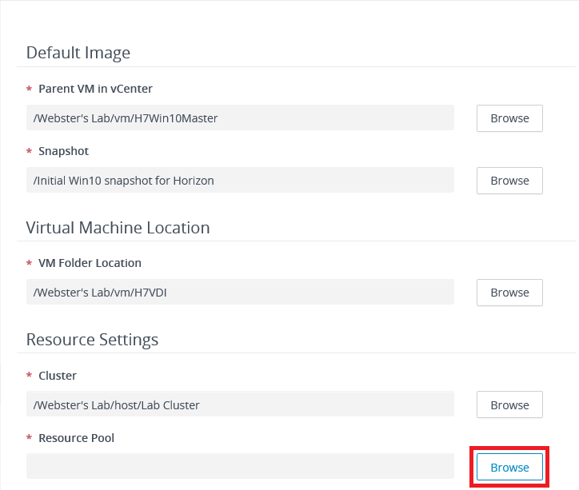Click the Resource Settings section heading
The image size is (579, 490).
[92, 340]
